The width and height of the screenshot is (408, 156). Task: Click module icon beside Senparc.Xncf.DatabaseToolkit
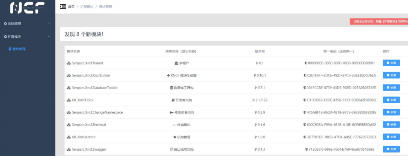coord(69,88)
